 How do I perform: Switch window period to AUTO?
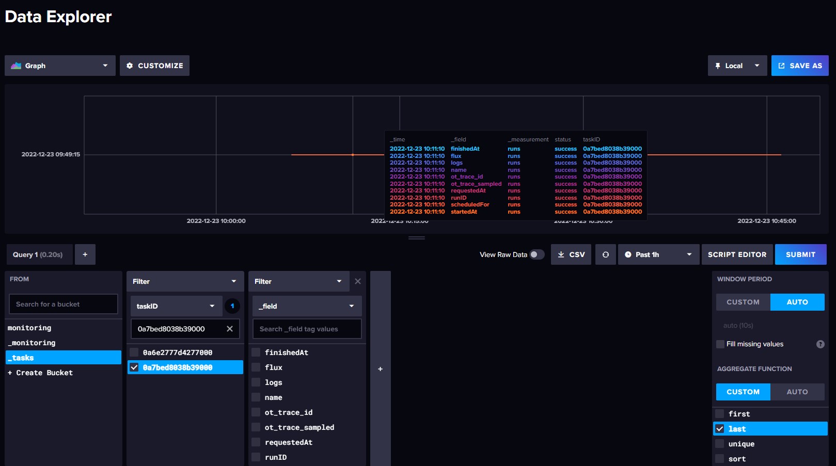click(x=797, y=302)
